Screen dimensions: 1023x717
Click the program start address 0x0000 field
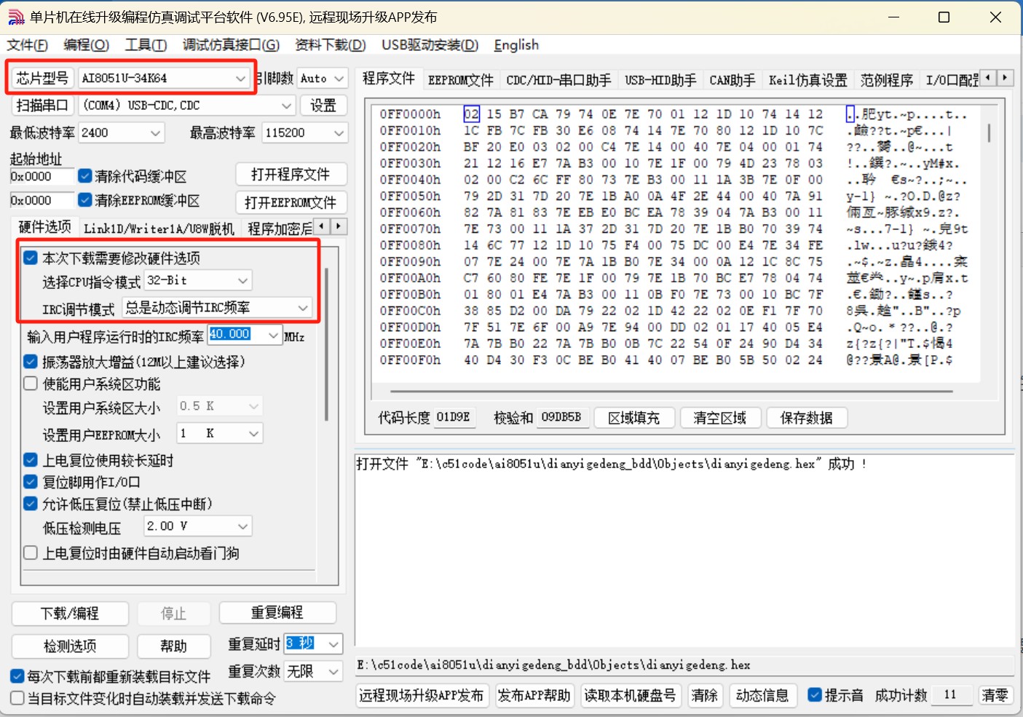(42, 176)
